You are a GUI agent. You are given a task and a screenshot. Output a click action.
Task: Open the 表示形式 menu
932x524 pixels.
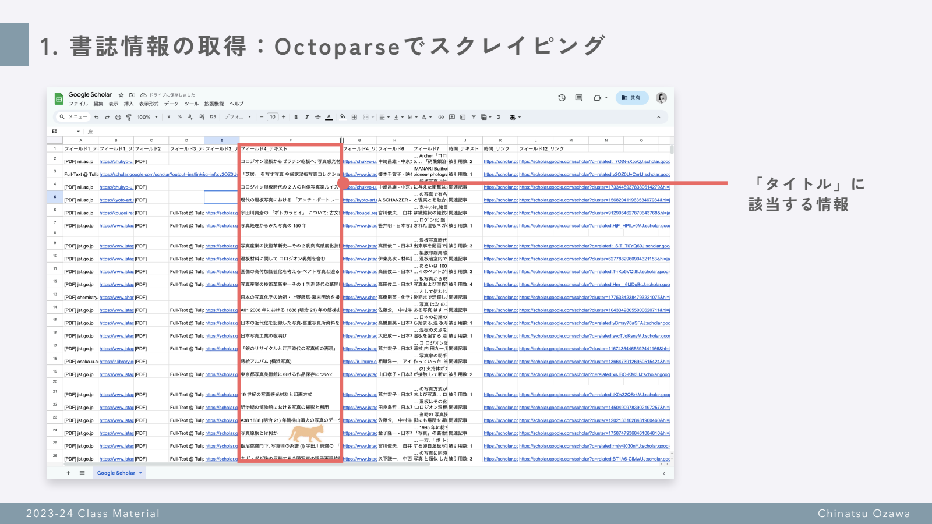149,104
